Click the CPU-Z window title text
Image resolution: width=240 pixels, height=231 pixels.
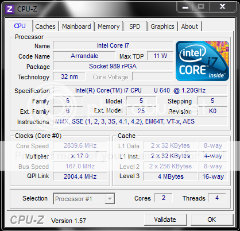pyautogui.click(x=27, y=9)
